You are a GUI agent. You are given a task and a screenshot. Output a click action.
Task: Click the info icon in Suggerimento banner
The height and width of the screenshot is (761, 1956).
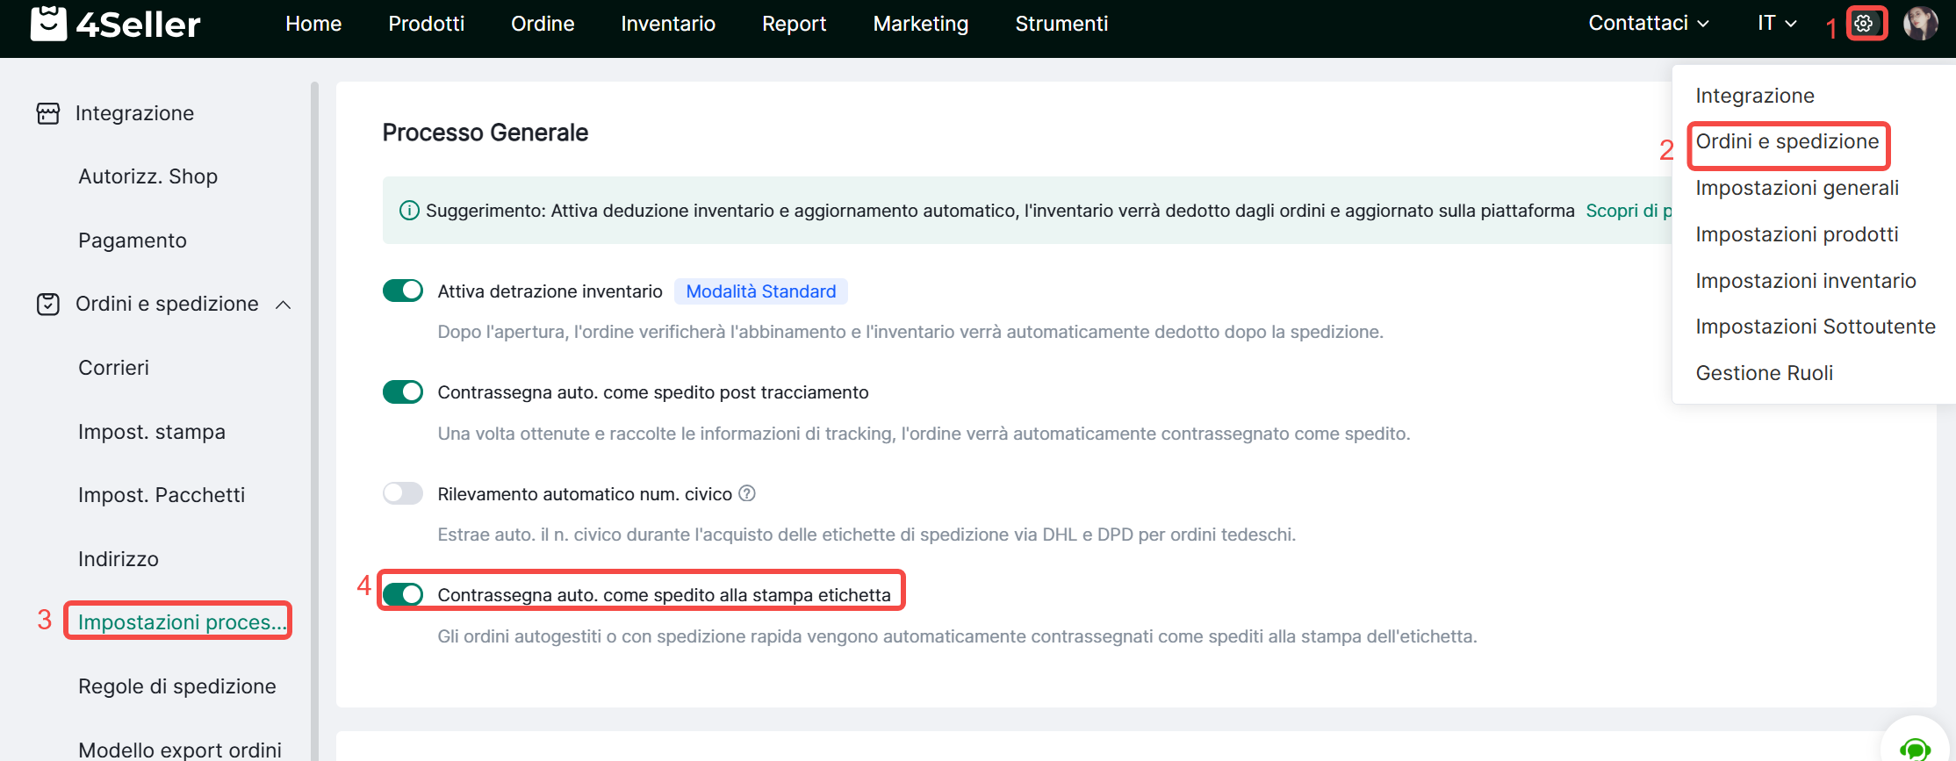pyautogui.click(x=409, y=211)
